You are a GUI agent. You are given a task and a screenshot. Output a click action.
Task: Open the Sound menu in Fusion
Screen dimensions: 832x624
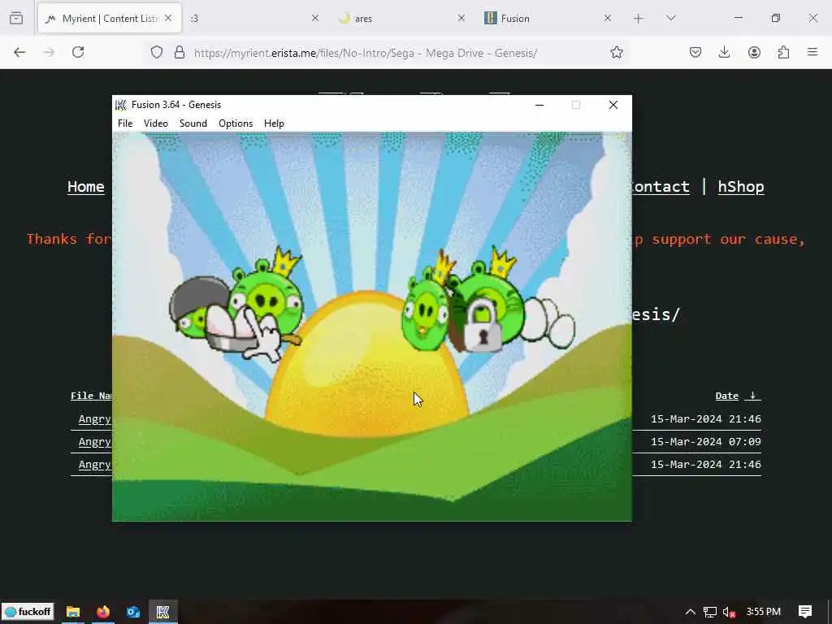[x=193, y=123]
